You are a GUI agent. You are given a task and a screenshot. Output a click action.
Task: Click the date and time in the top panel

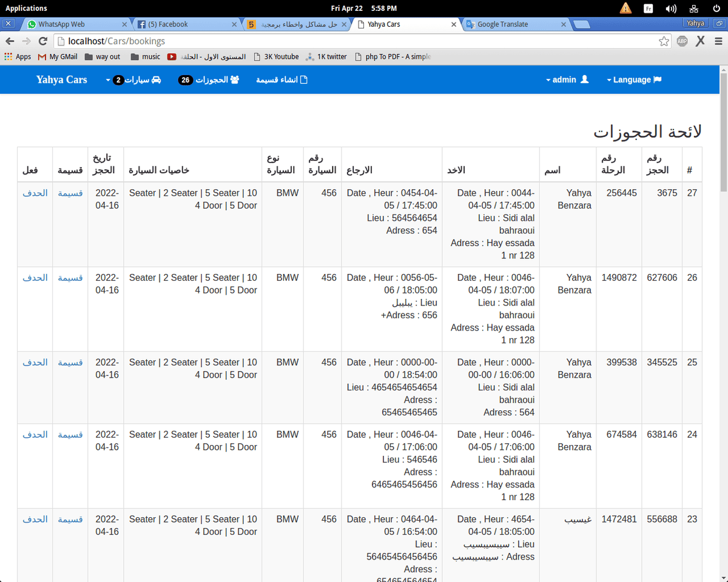[x=364, y=8]
